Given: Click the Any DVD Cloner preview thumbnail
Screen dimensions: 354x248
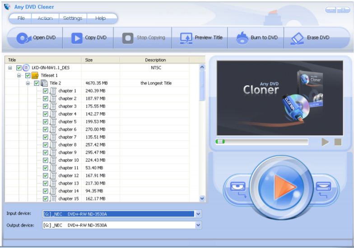Looking at the screenshot, I should pos(280,98).
